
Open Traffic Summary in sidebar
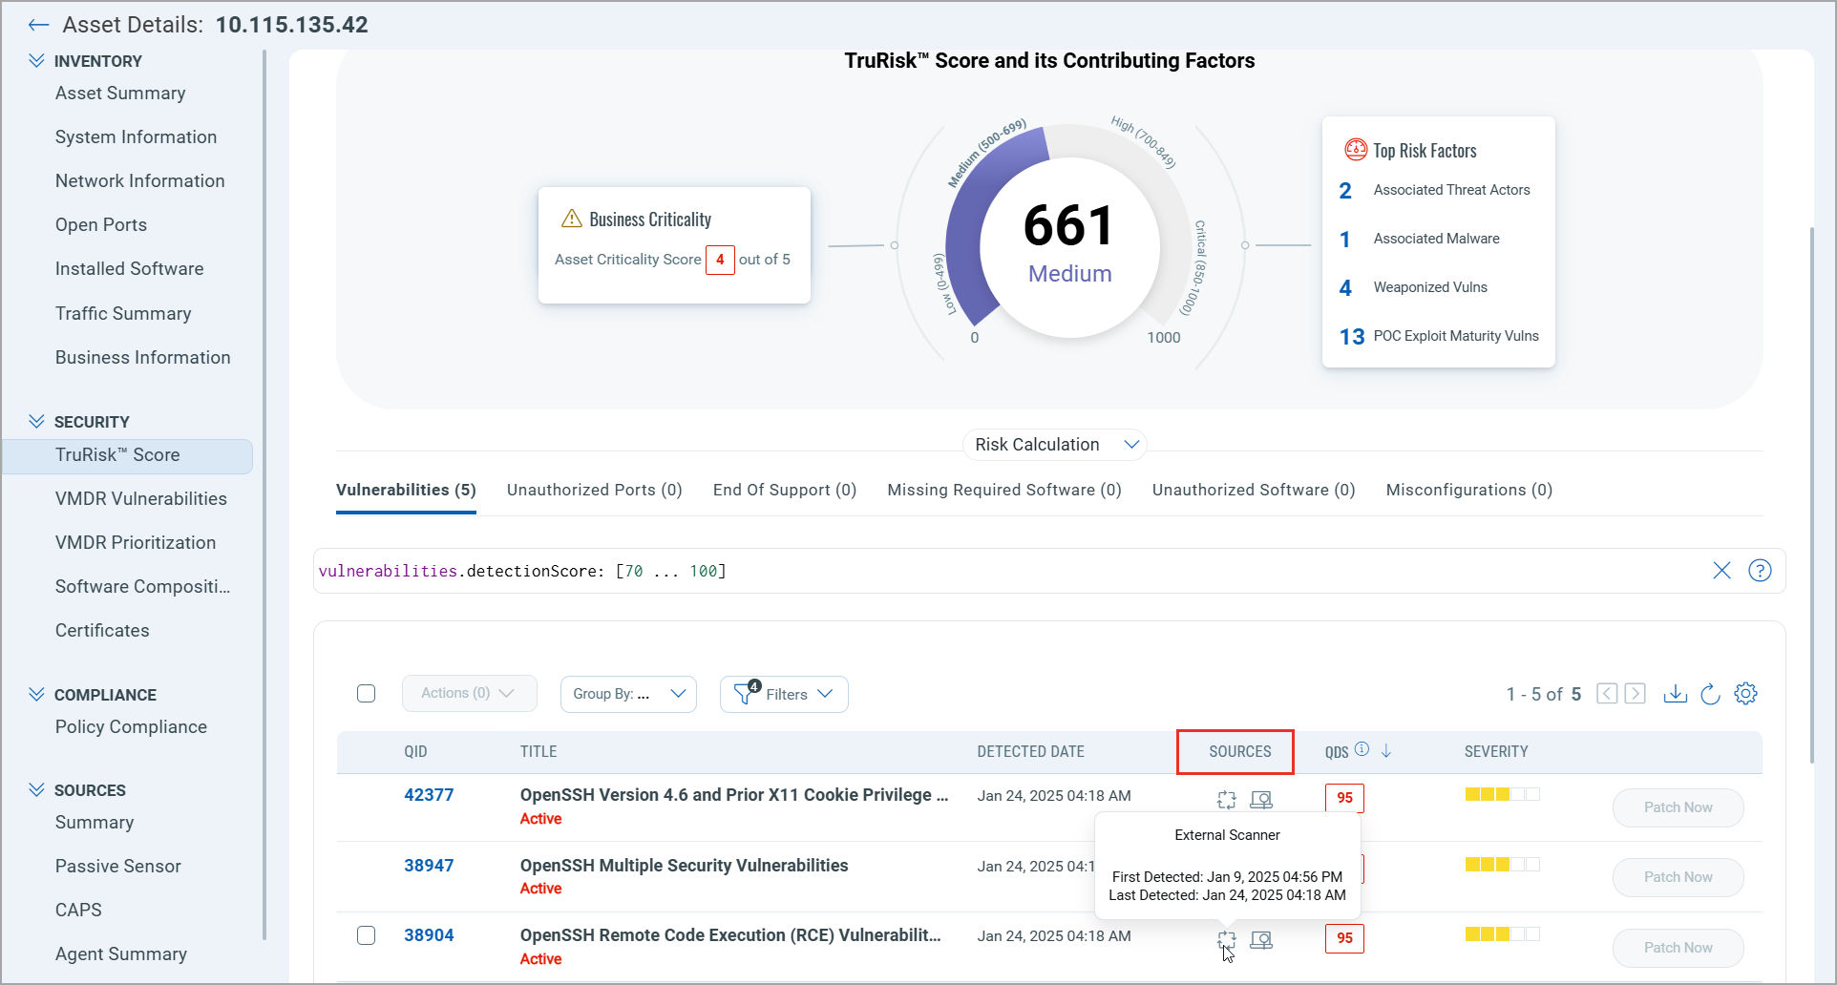tap(123, 313)
